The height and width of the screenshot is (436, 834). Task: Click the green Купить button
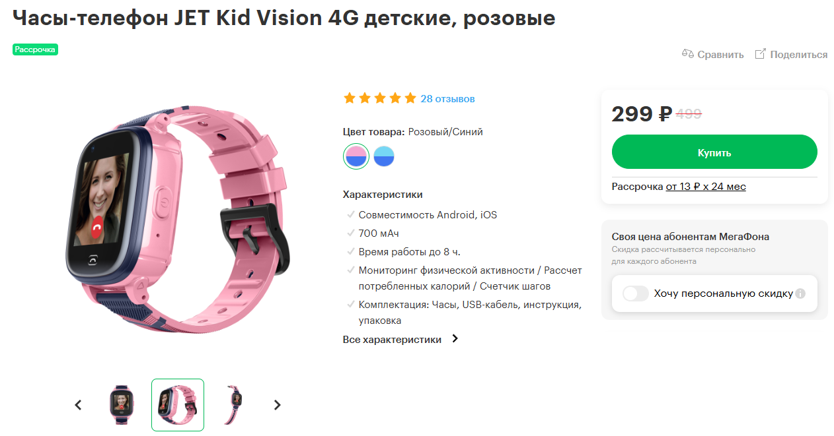point(714,152)
